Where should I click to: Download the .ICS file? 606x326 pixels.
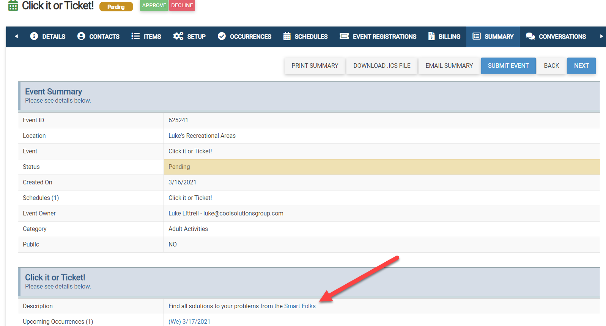[x=382, y=66]
